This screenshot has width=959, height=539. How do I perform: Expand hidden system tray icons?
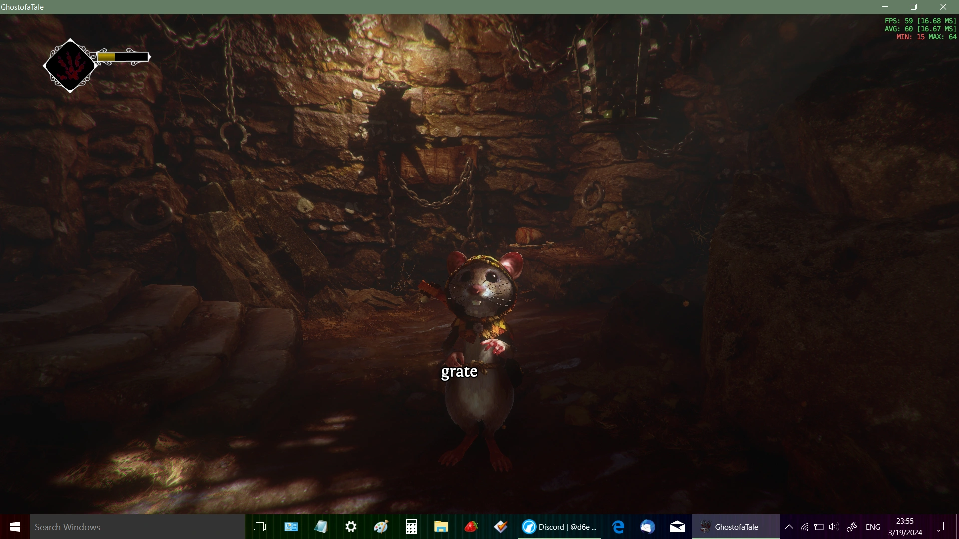coord(789,527)
